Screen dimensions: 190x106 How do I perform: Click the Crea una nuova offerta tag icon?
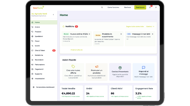(x=73, y=67)
